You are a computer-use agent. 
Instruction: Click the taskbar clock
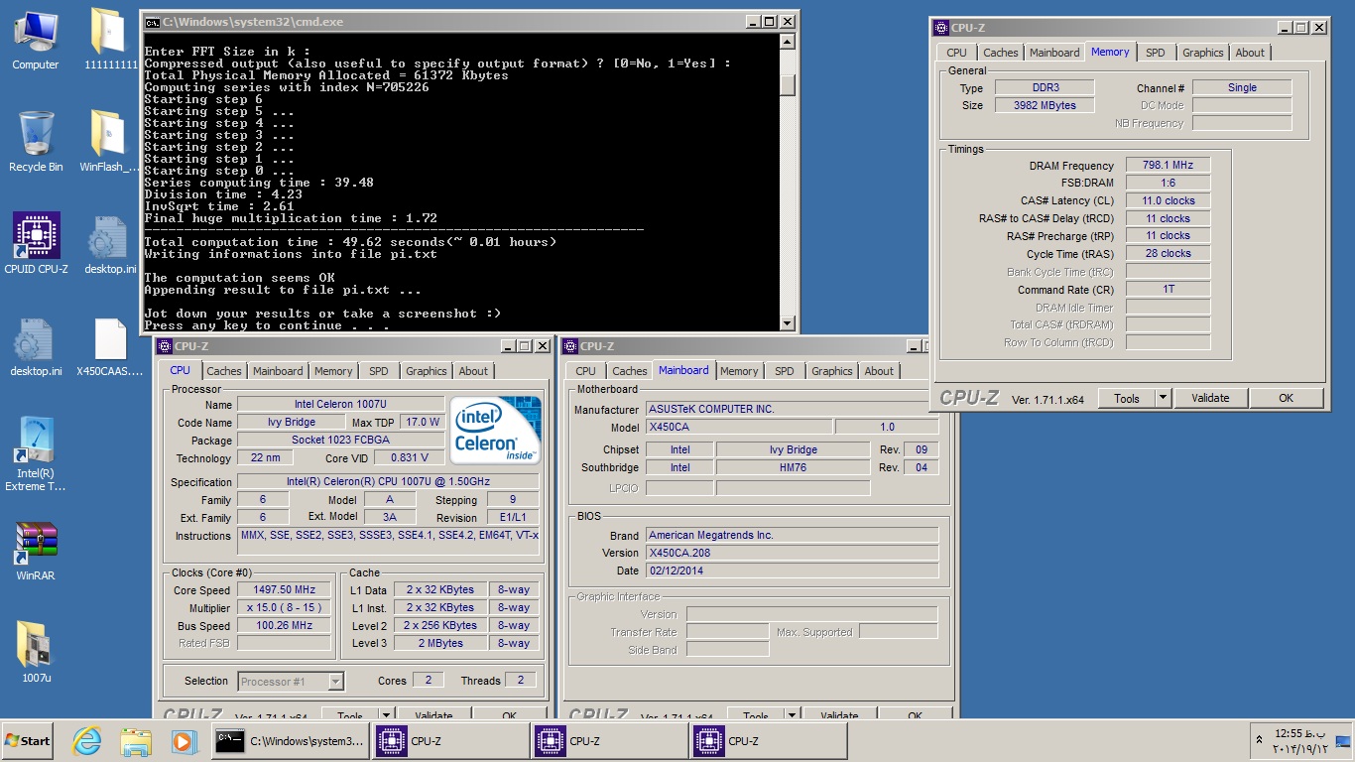(x=1298, y=741)
